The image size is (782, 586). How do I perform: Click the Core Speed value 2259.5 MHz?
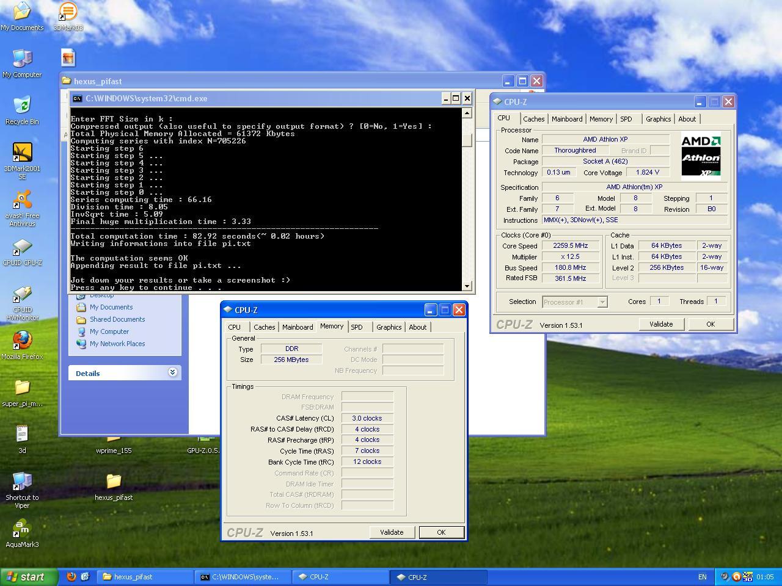coord(571,245)
